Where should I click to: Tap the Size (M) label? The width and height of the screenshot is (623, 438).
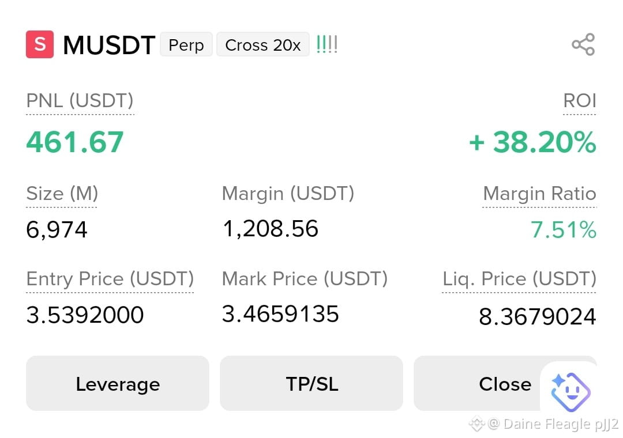62,194
